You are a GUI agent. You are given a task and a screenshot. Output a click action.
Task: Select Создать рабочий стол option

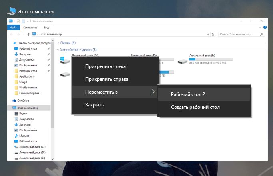195,107
